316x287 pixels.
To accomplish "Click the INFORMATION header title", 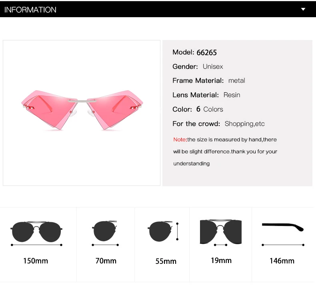I will pyautogui.click(x=30, y=10).
